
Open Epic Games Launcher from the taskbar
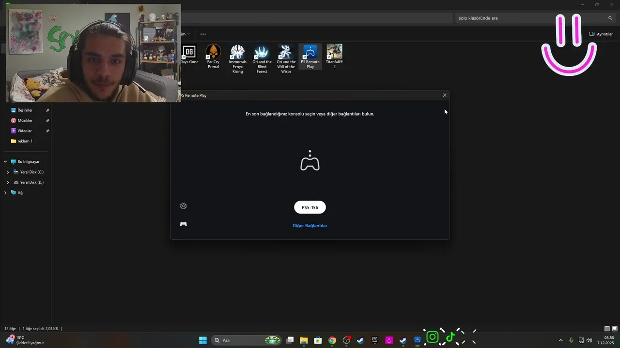coord(375,340)
